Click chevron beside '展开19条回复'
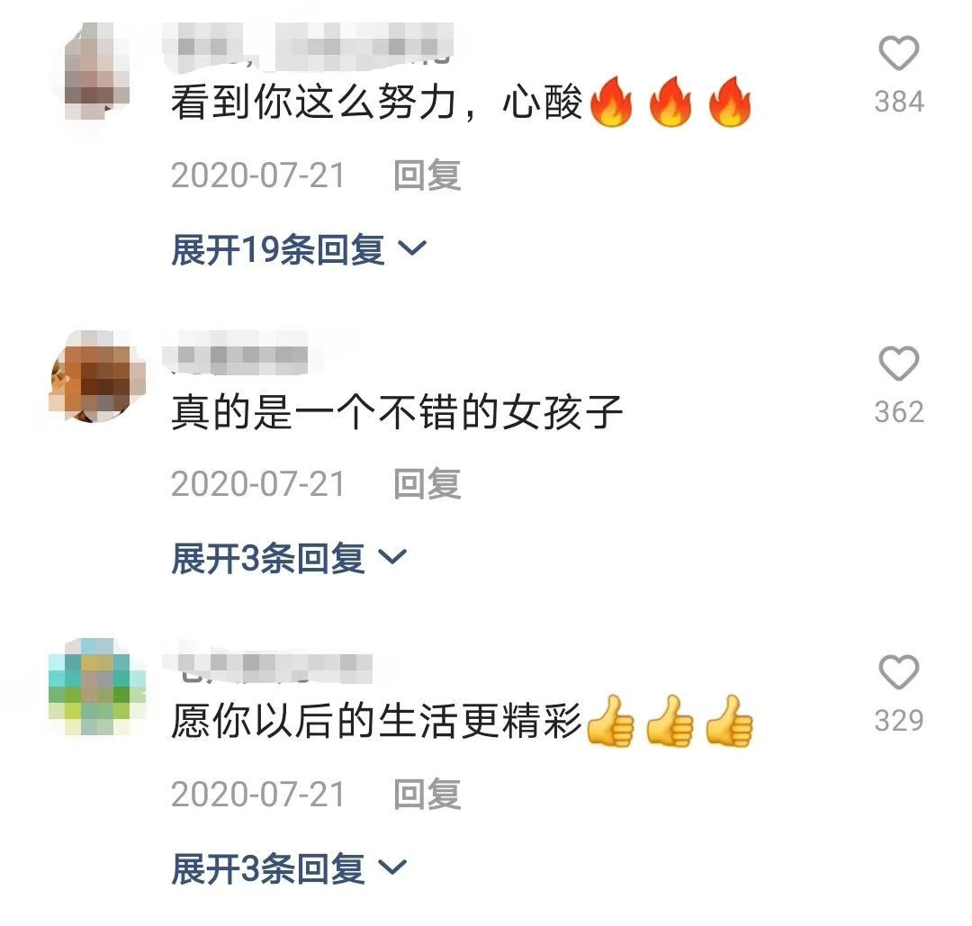This screenshot has height=926, width=972. coord(412,249)
